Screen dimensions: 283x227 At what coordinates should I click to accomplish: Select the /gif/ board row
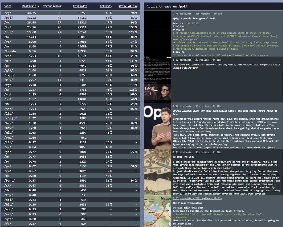point(71,70)
